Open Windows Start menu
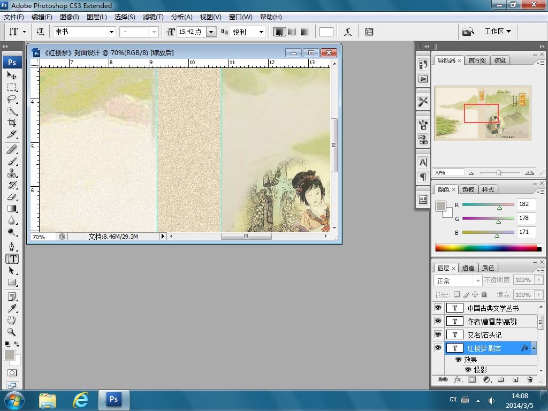548x411 pixels. coord(14,400)
